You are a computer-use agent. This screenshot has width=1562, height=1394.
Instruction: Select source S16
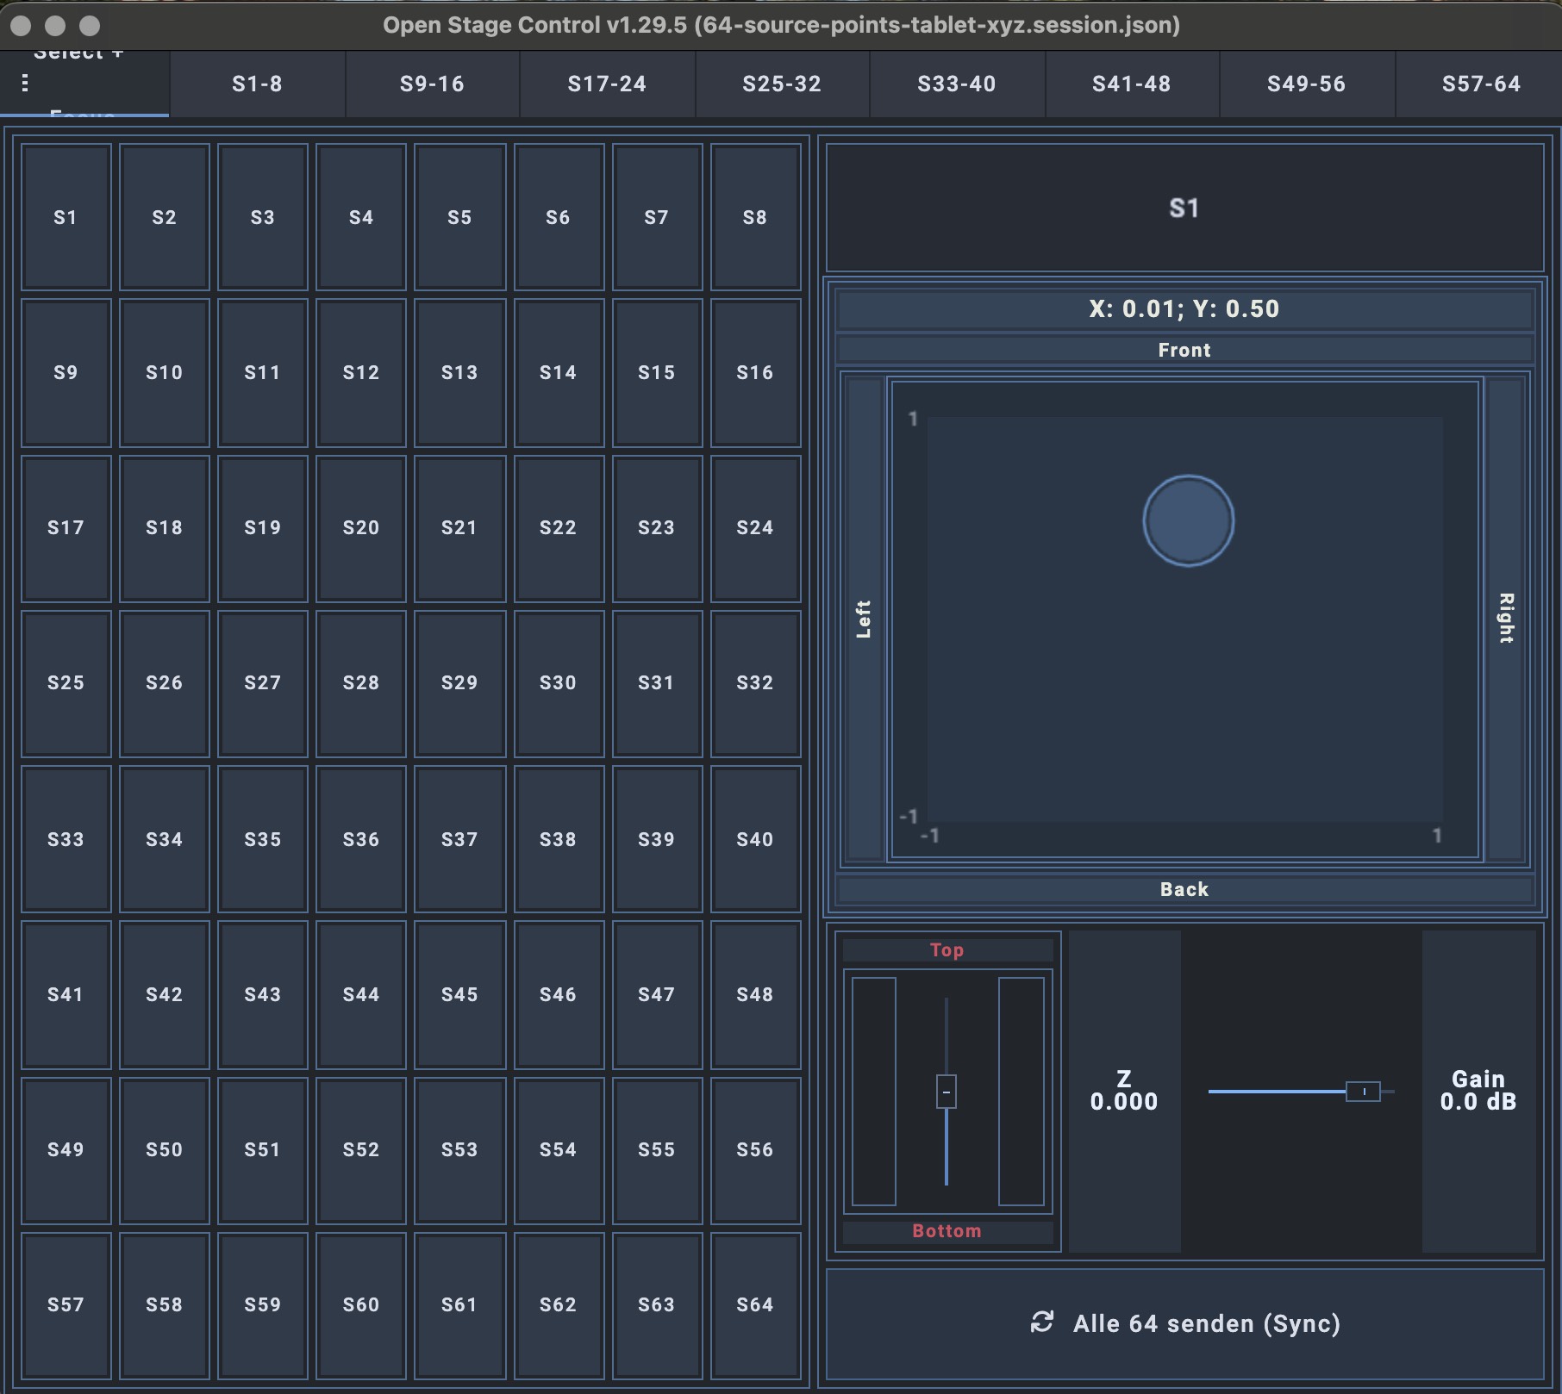[x=755, y=372]
